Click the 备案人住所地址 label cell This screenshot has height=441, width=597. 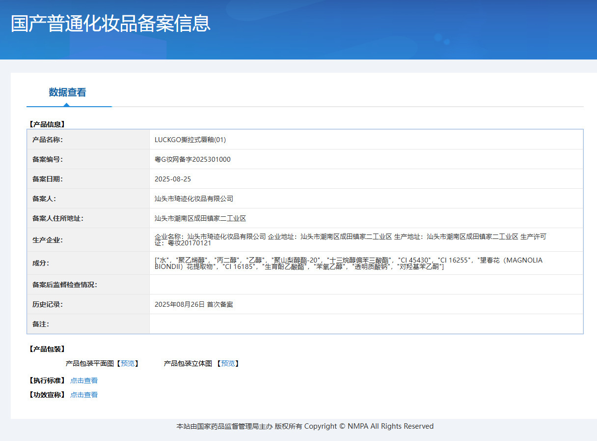[88, 218]
